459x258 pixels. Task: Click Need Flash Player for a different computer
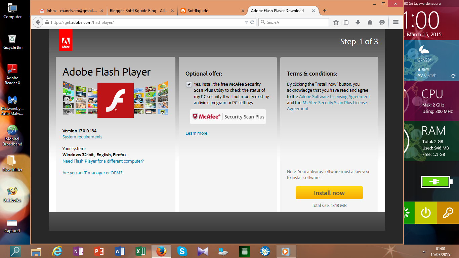point(103,161)
